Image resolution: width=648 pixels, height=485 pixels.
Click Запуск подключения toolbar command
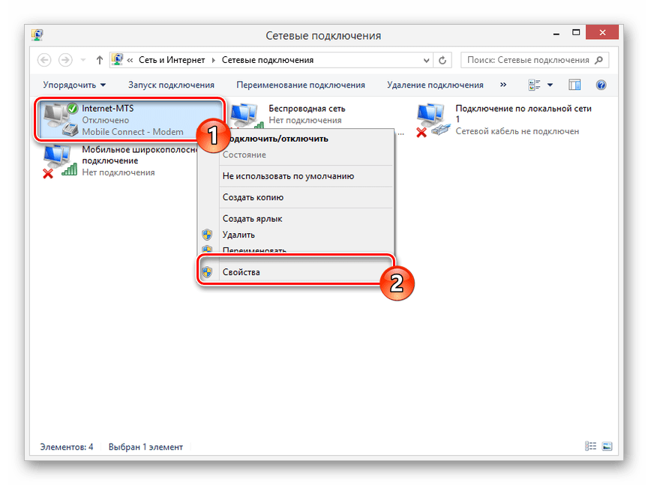point(171,85)
